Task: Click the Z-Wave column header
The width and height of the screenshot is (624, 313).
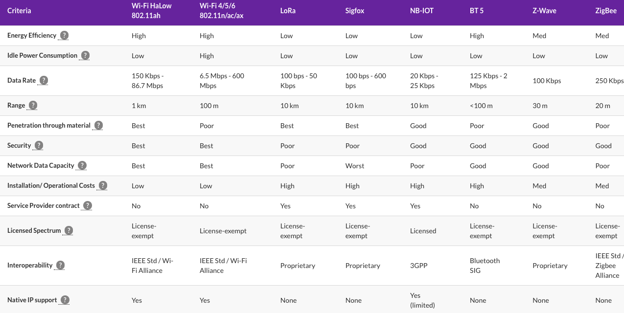Action: (544, 11)
